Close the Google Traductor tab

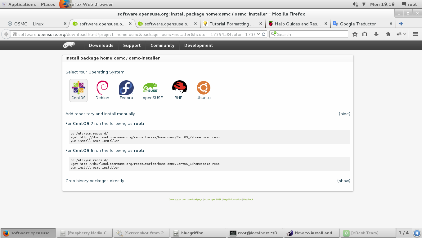click(x=391, y=24)
